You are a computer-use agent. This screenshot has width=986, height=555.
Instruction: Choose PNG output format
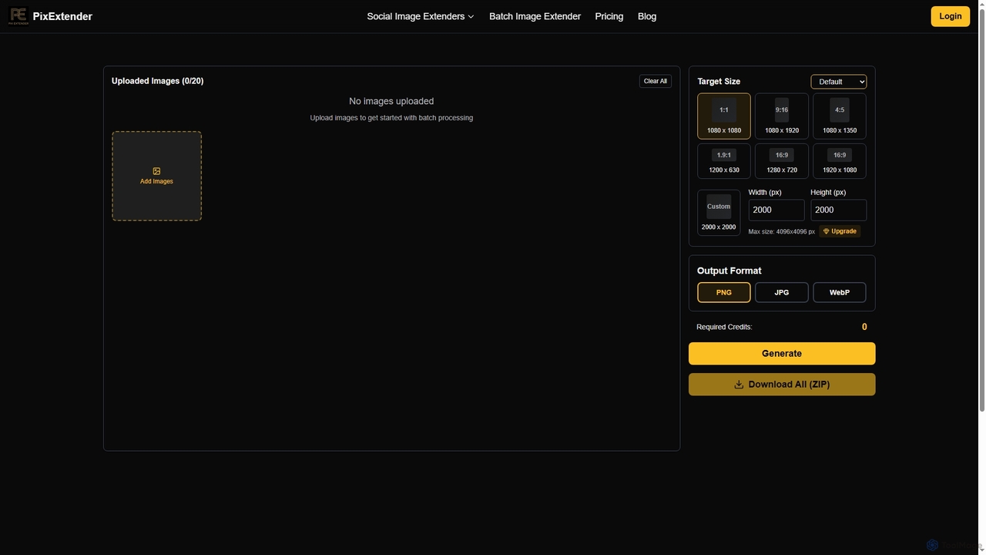(724, 293)
